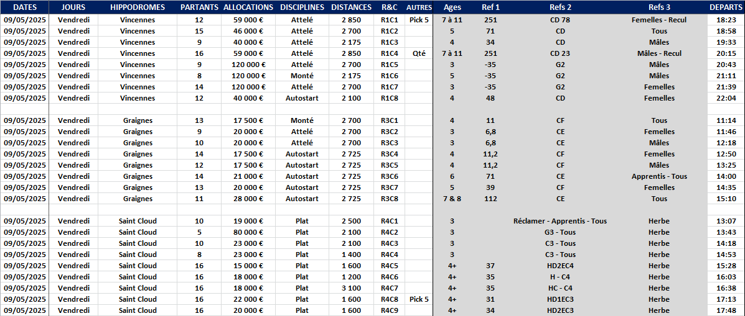Viewport: 745px width, 316px height.
Task: Select race code cell R3C1
Action: [389, 120]
